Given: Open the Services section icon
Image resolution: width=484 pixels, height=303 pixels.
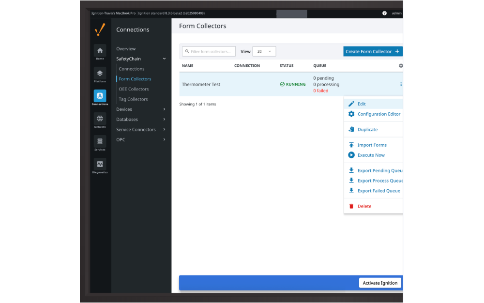Looking at the screenshot, I should tap(100, 141).
